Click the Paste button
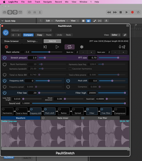142x161 pixels. coord(49,35)
